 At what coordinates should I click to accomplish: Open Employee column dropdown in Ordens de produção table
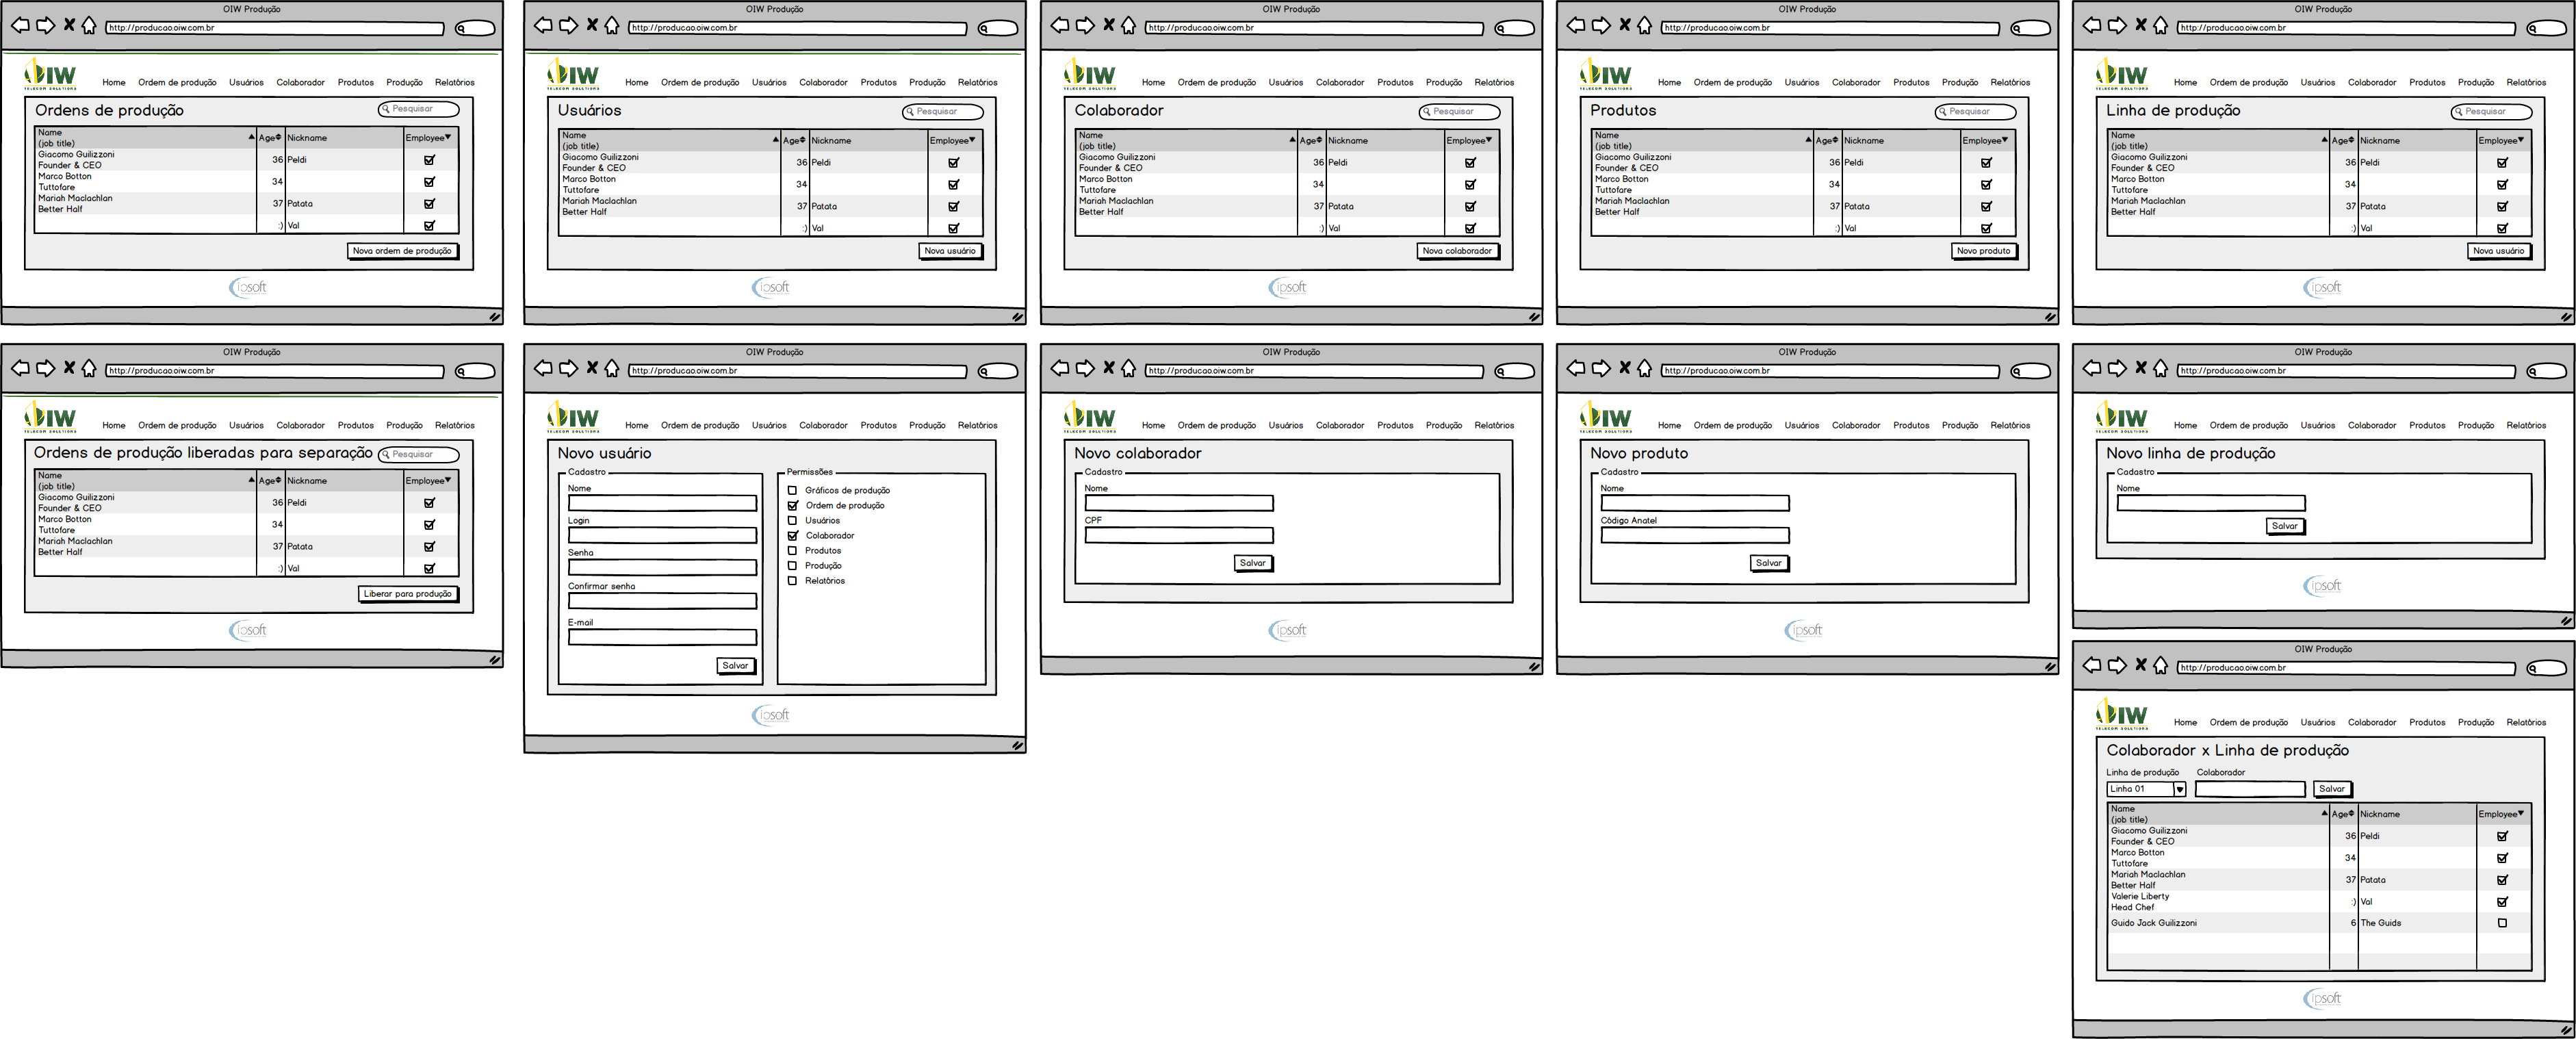click(448, 137)
